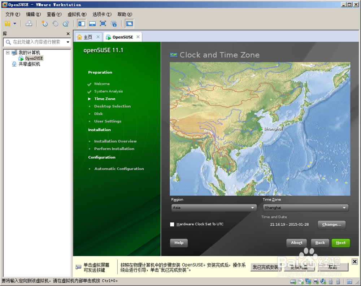Click the CD/DVD drive status icon
This screenshot has width=361, height=286.
(301, 281)
